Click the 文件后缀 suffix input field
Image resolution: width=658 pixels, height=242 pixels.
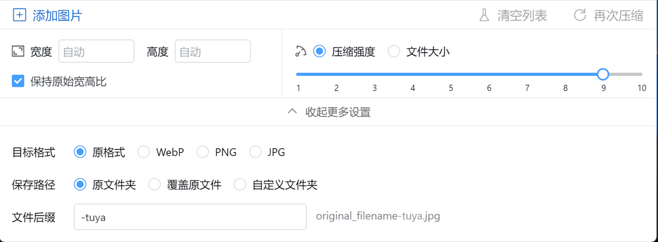tap(190, 217)
